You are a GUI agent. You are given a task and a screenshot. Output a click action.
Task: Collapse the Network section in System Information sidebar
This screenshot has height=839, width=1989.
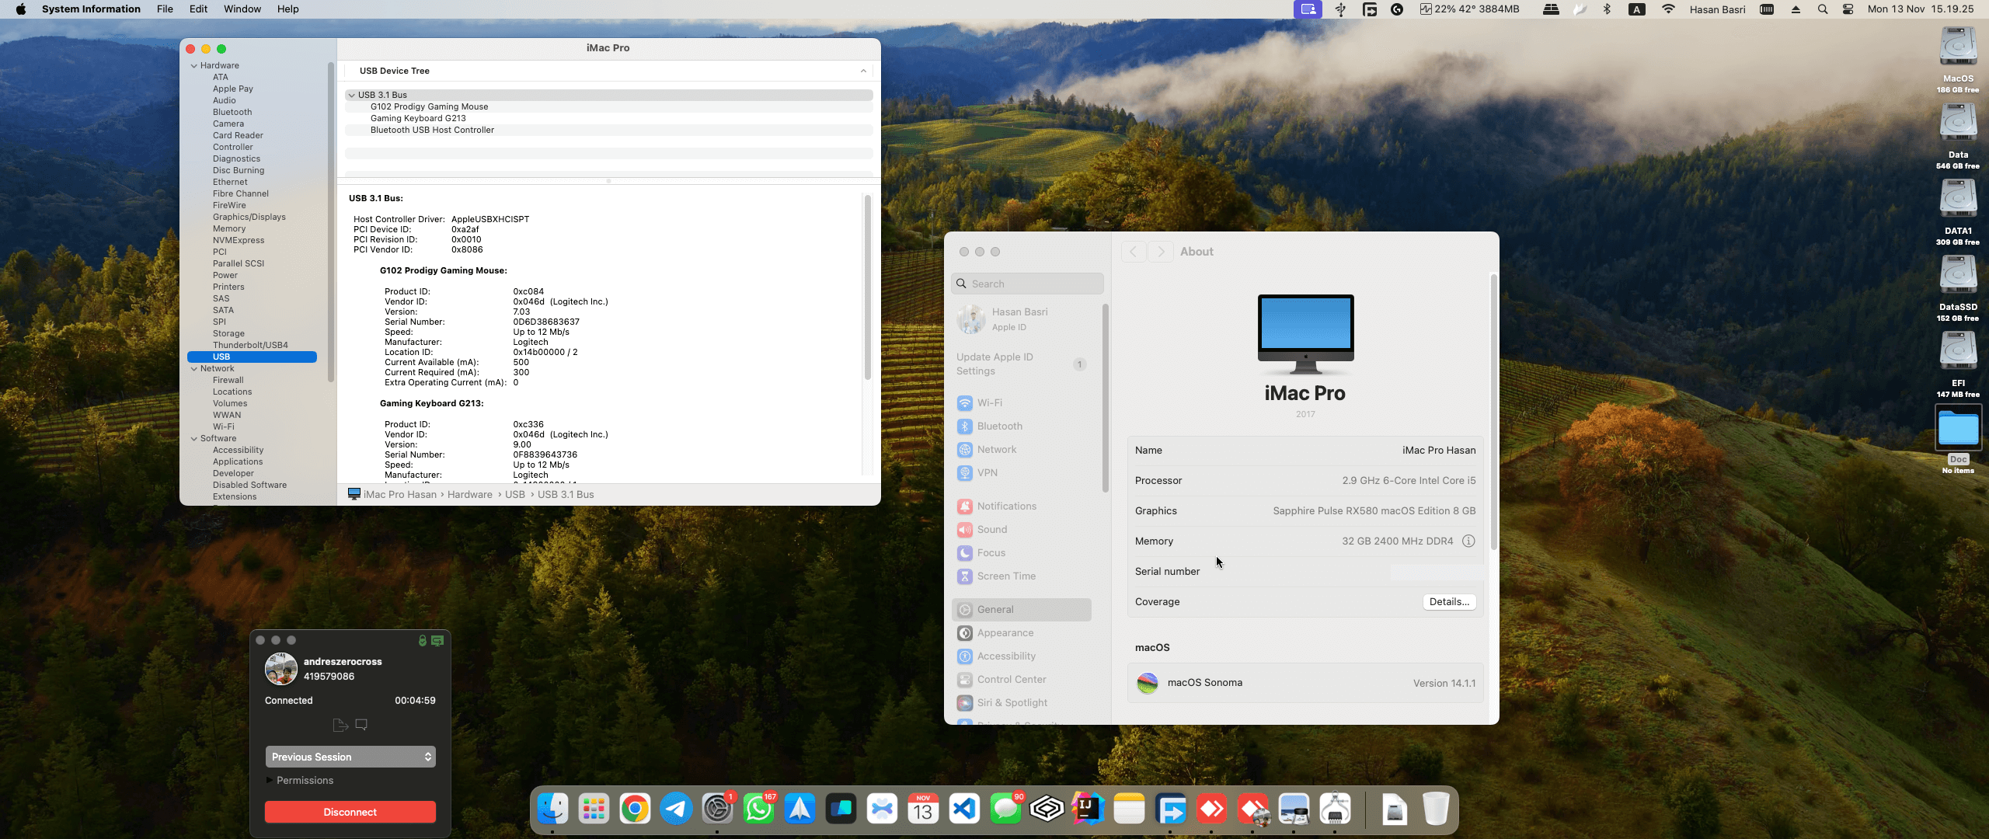194,369
